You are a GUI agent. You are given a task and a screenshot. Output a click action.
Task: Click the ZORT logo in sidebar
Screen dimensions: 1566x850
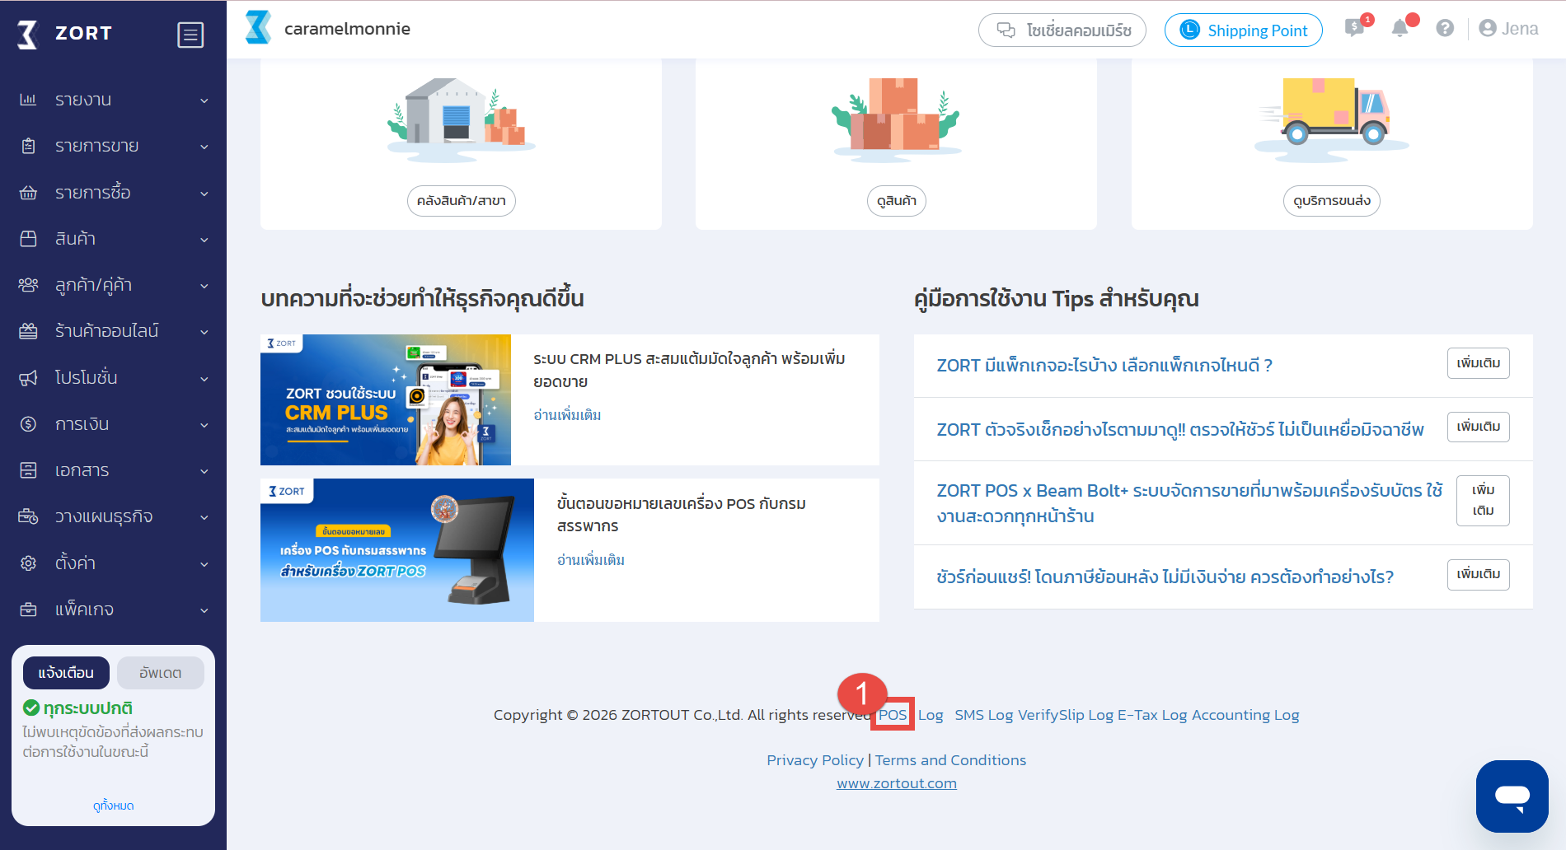point(64,34)
